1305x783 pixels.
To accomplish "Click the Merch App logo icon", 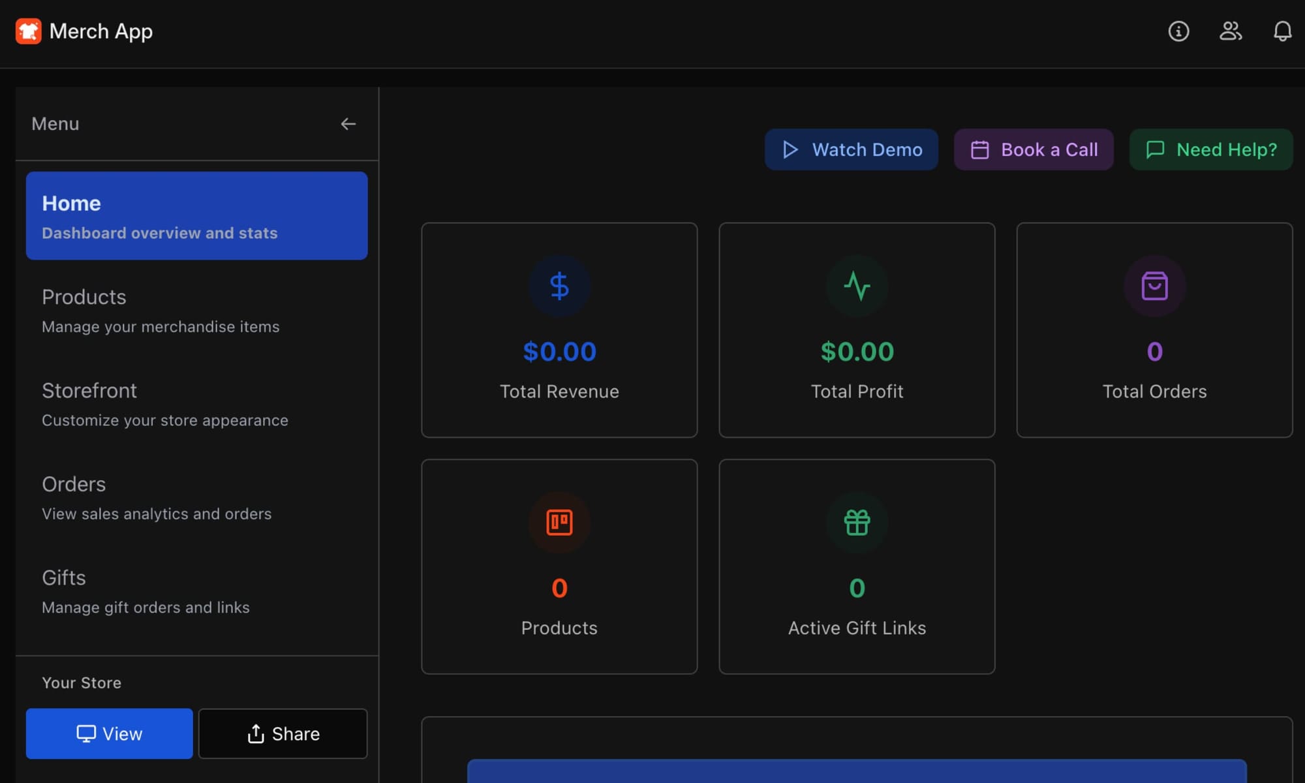I will [x=28, y=31].
